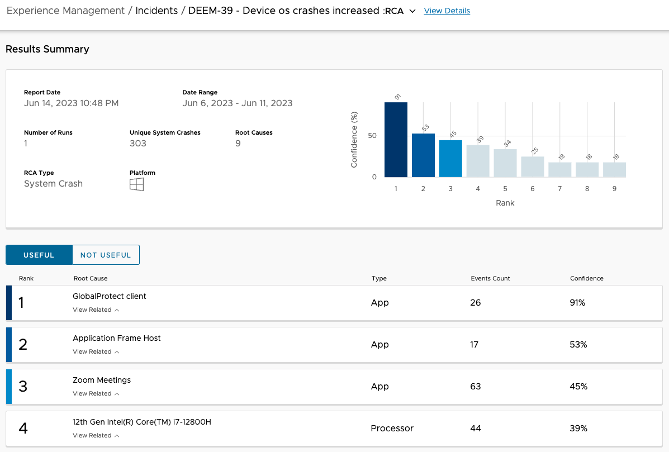The height and width of the screenshot is (452, 669).
Task: Expand View Related under GlobalProtect client
Action: tap(96, 310)
